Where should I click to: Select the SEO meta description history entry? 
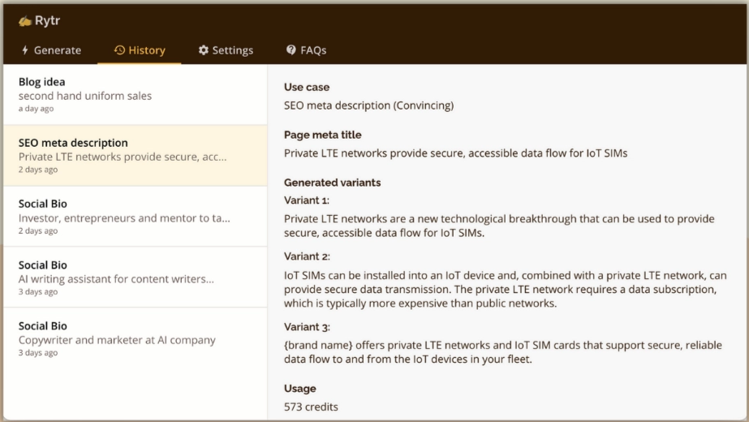point(136,155)
